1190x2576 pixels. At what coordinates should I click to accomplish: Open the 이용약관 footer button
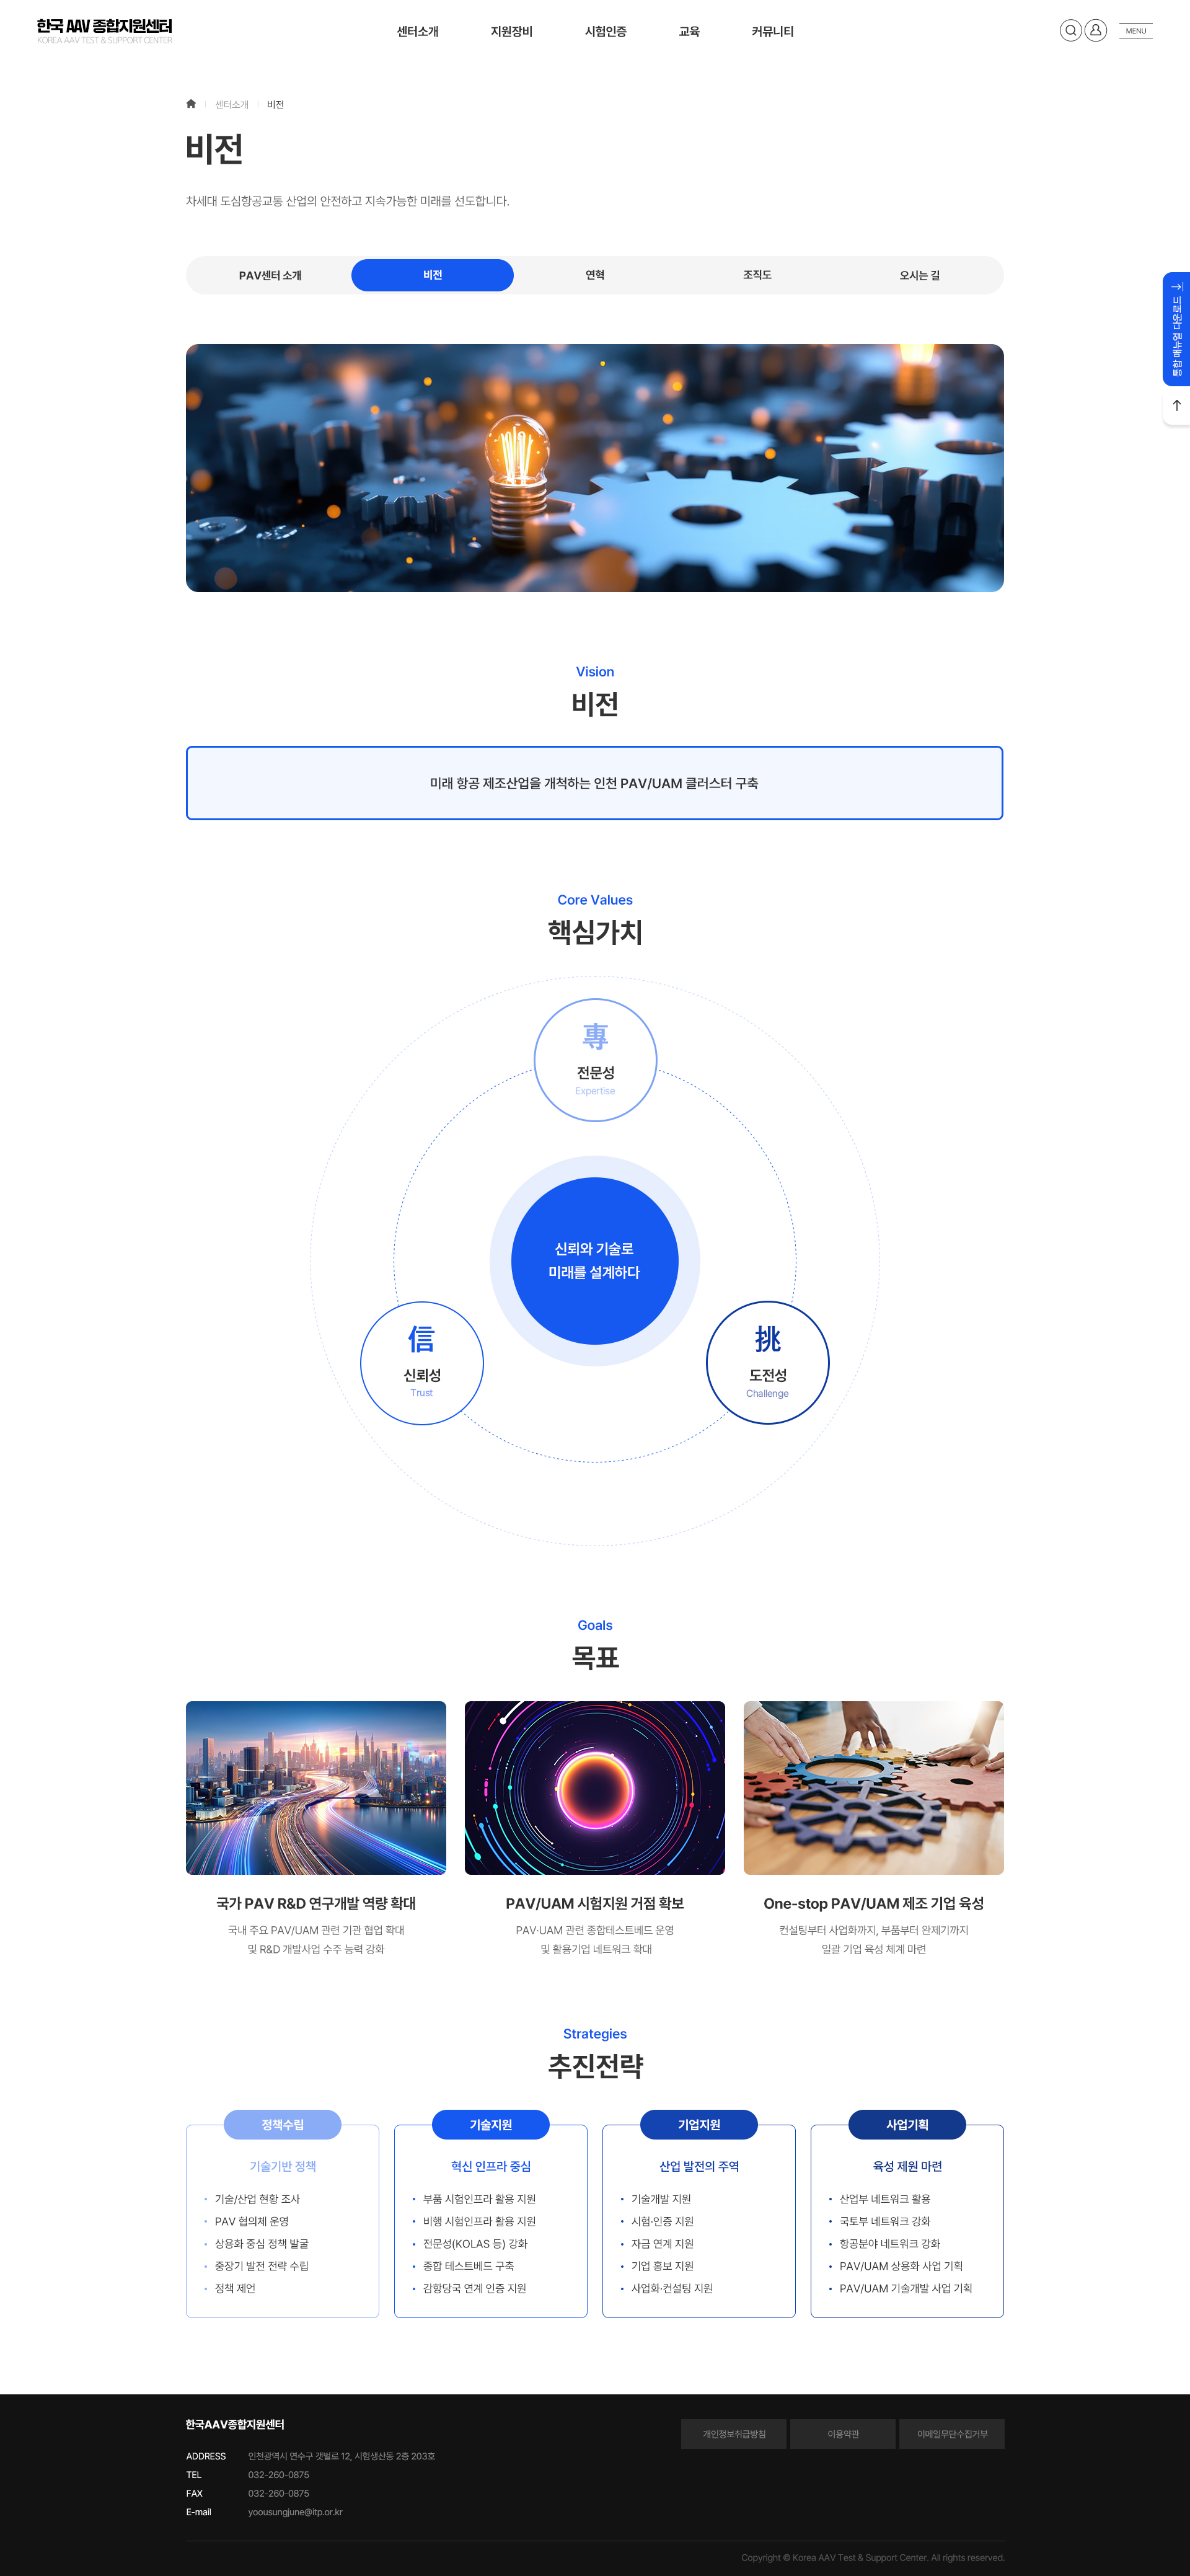[x=843, y=2434]
